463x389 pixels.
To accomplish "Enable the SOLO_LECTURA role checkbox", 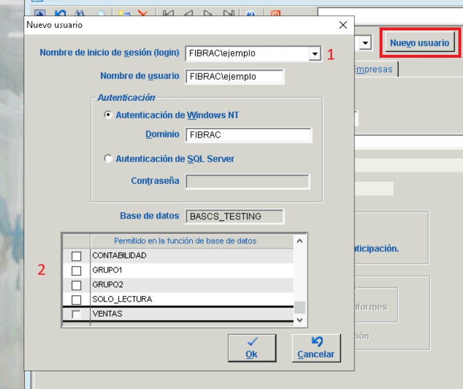I will tap(76, 300).
